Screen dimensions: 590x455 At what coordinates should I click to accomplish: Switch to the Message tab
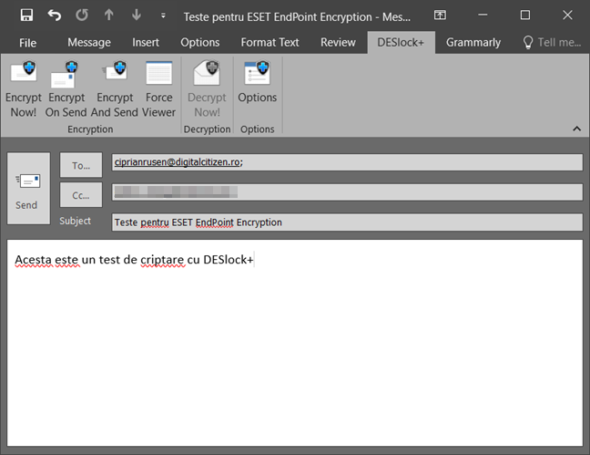[89, 43]
